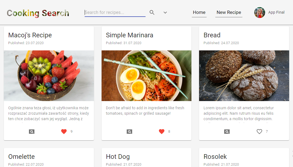Focus the Search for recipes field
This screenshot has height=167, width=293.
click(115, 13)
